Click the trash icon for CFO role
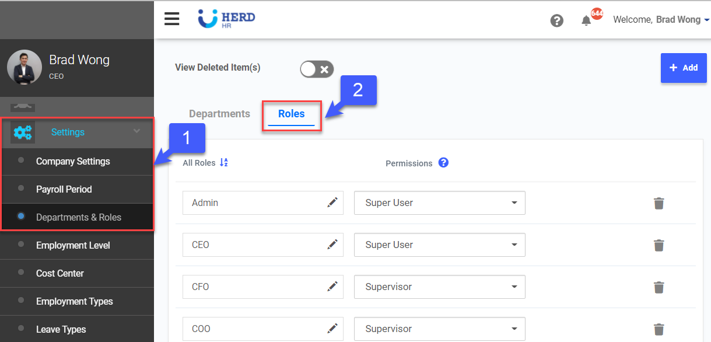 coord(659,287)
